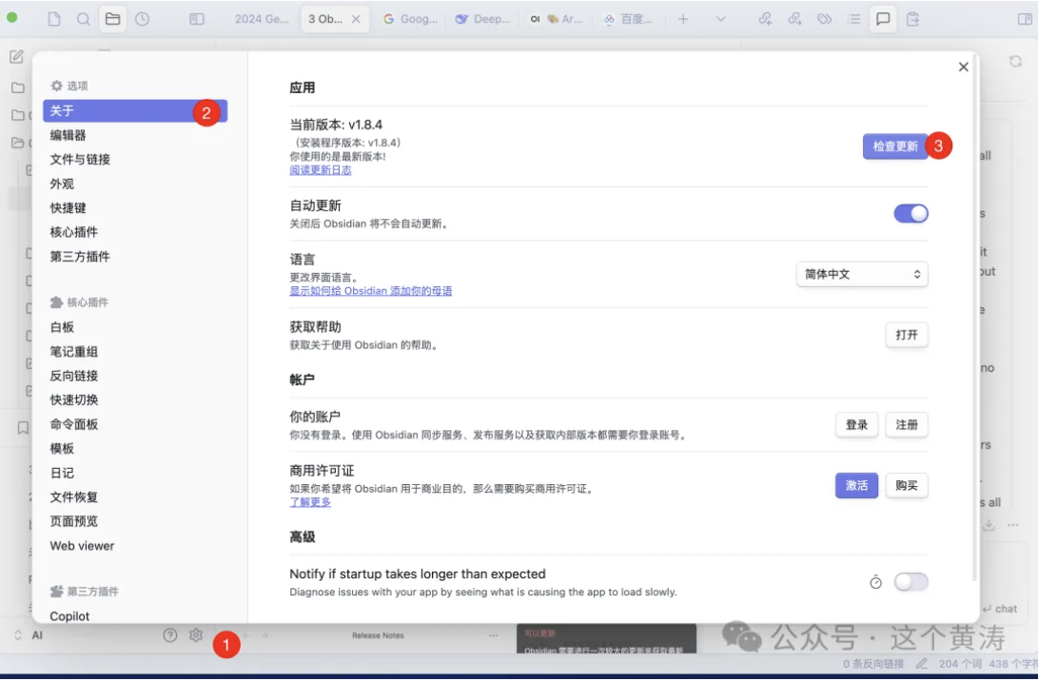Click the new note page icon in the top toolbar

54,19
